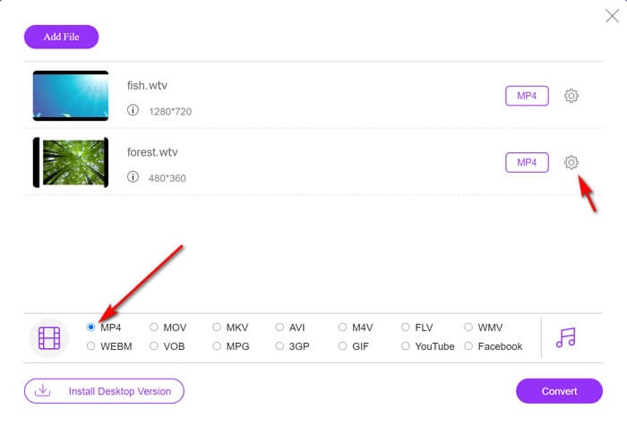This screenshot has height=426, width=627.
Task: Click info icon beside 480*360
Action: [x=133, y=177]
